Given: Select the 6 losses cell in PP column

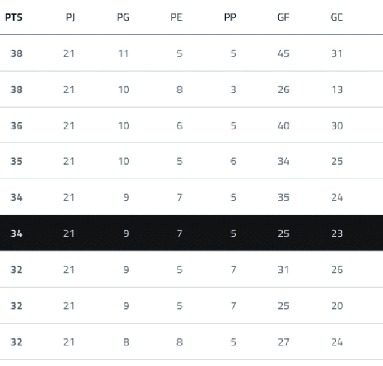Looking at the screenshot, I should pyautogui.click(x=233, y=162).
